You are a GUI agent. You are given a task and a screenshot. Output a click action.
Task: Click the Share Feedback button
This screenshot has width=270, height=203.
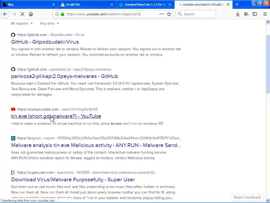click(247, 197)
